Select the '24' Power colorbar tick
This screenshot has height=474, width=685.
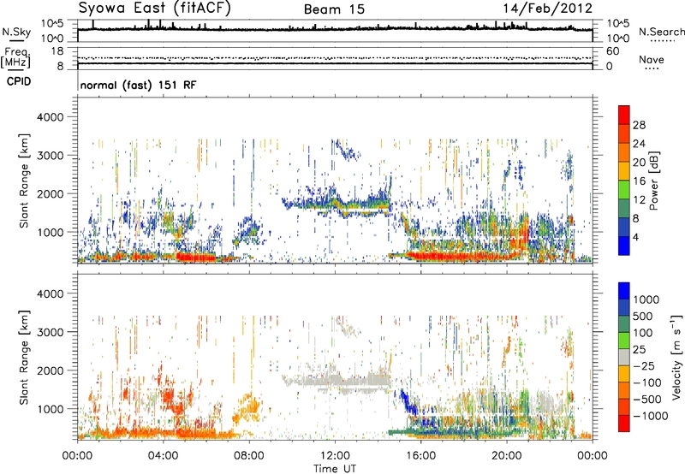pyautogui.click(x=639, y=144)
